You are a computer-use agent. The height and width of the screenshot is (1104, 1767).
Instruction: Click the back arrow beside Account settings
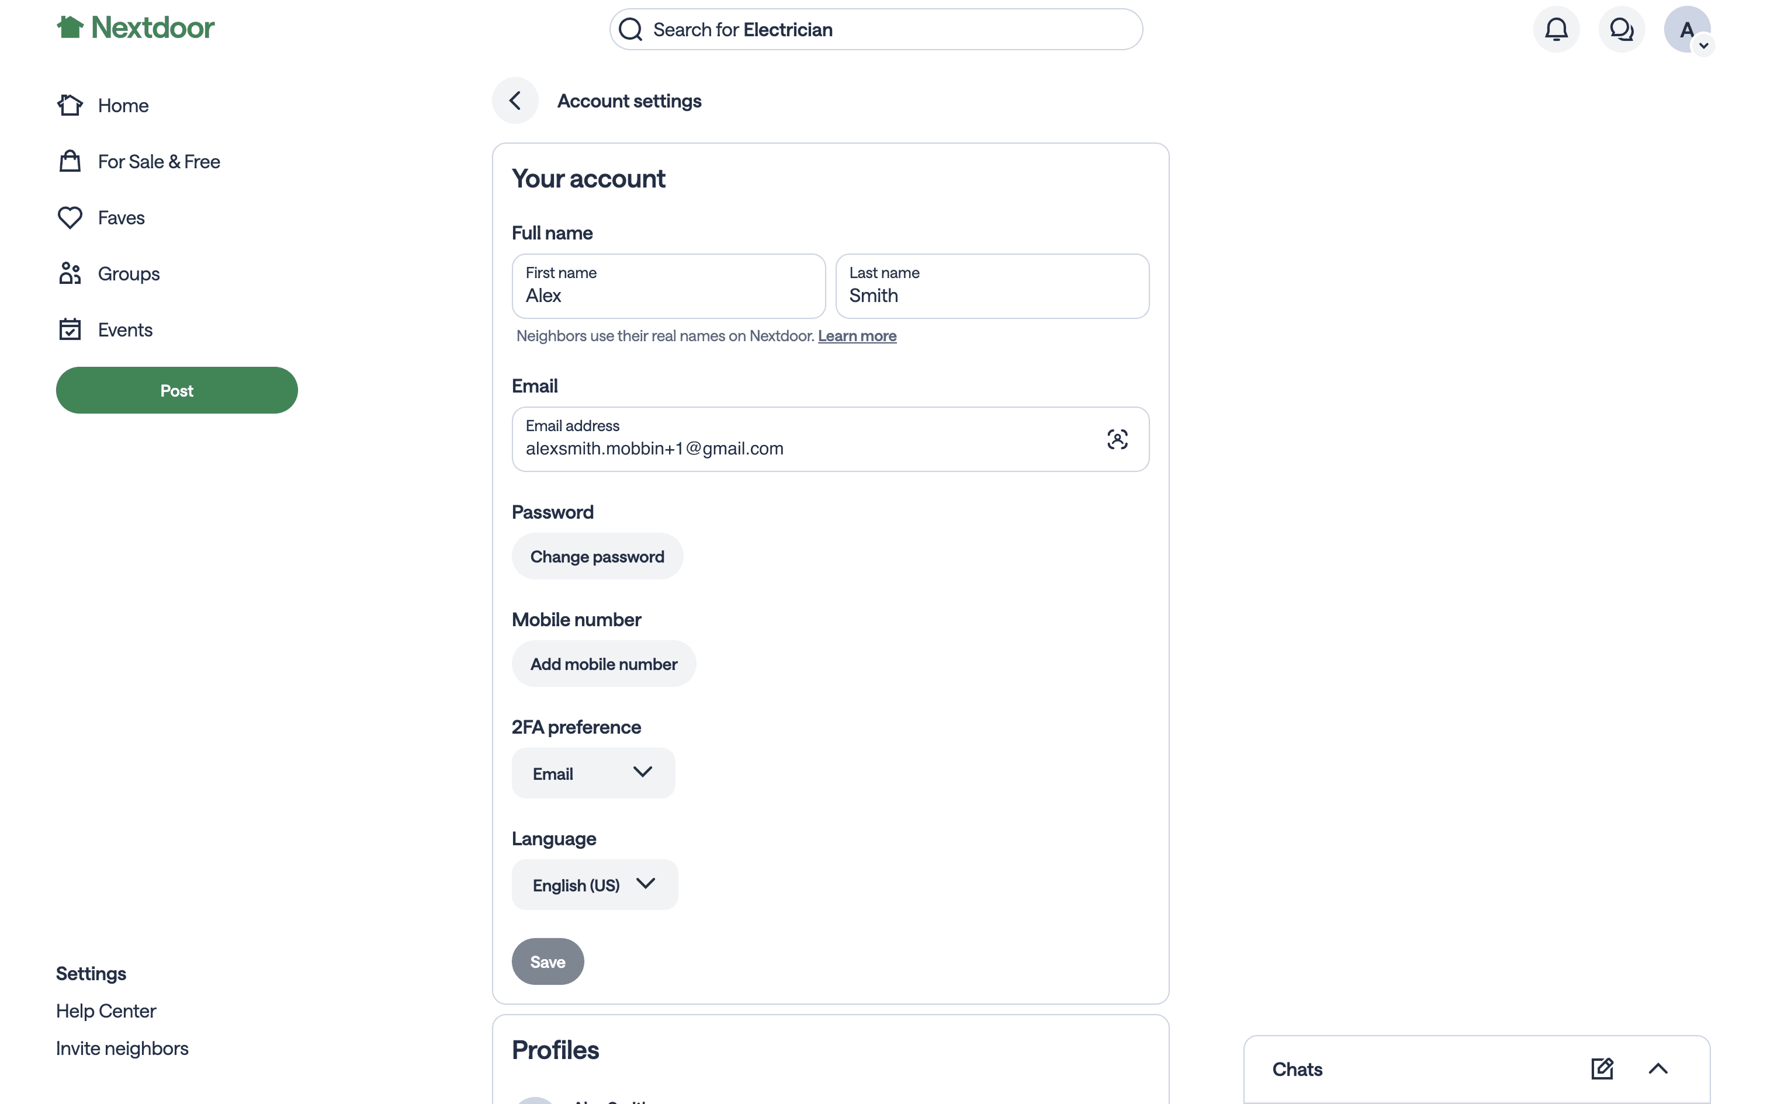click(x=515, y=100)
